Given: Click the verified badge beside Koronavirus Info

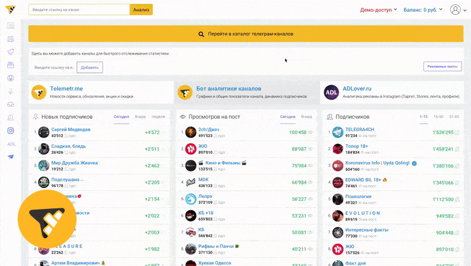Looking at the screenshot, I should (414, 163).
